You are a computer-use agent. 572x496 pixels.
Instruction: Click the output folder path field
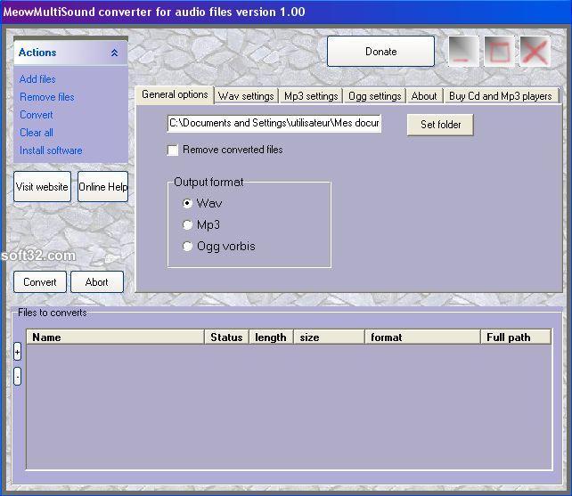pos(274,123)
